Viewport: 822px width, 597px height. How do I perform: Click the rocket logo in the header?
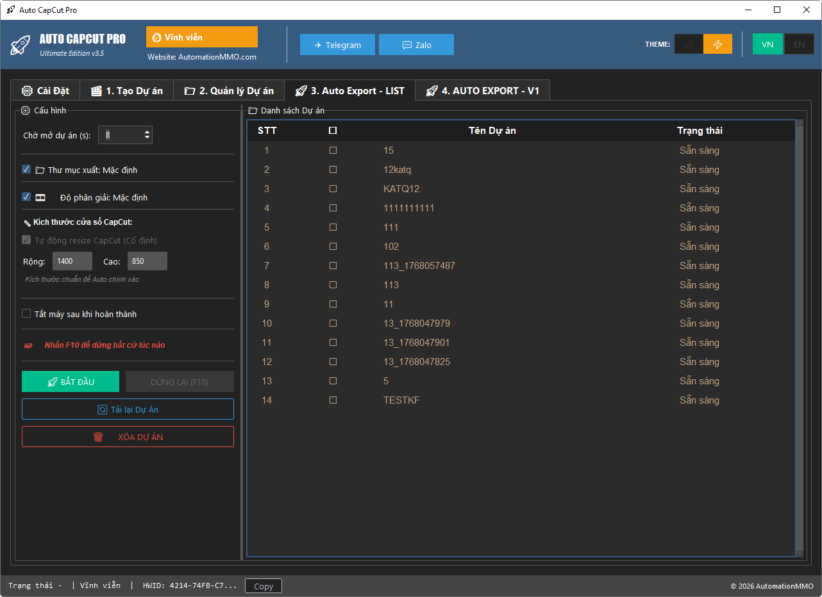click(21, 45)
